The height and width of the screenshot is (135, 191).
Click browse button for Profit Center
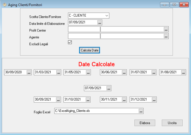[x=166, y=29]
